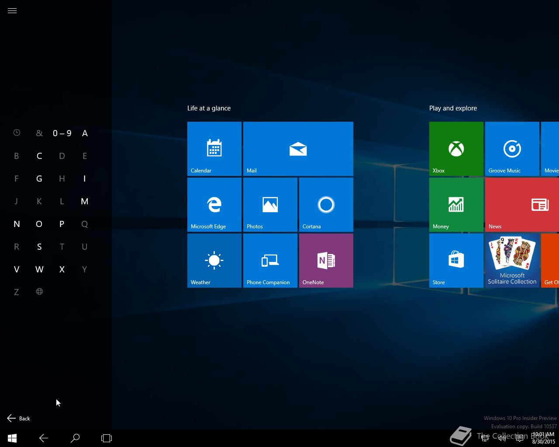Jump to apps starting with V

[x=17, y=269]
